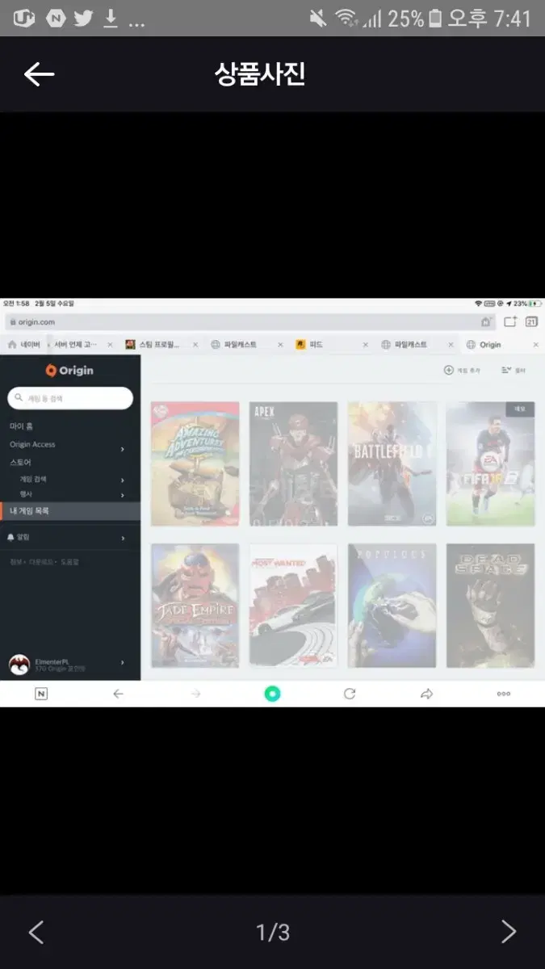Viewport: 545px width, 969px height.
Task: Open the Battlefield 1 game cover
Action: pyautogui.click(x=392, y=464)
